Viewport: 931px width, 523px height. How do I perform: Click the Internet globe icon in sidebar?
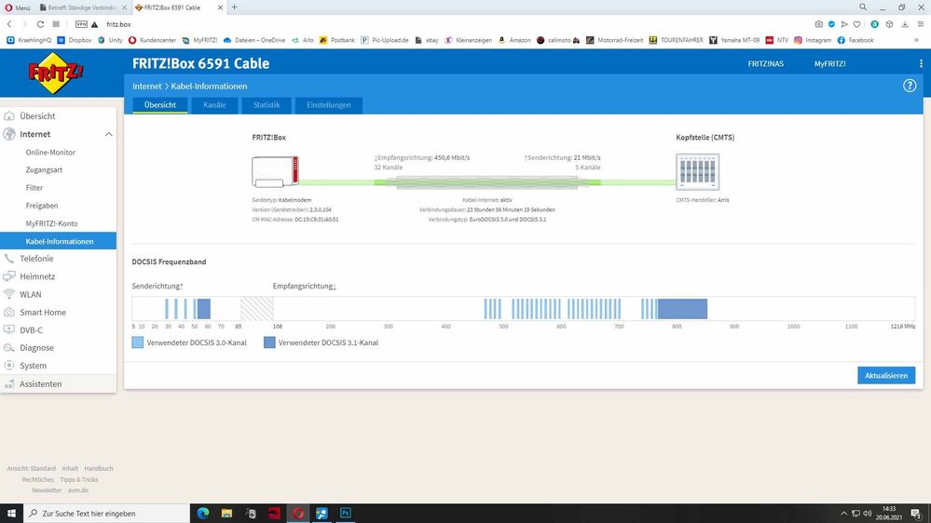[9, 134]
